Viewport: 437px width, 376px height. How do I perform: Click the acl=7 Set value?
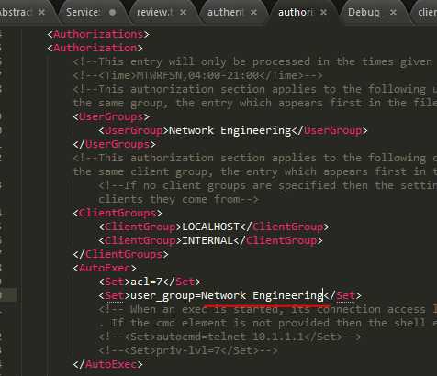coord(146,282)
